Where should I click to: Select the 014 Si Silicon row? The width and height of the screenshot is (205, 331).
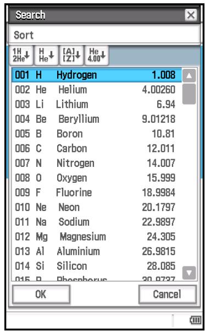97,266
